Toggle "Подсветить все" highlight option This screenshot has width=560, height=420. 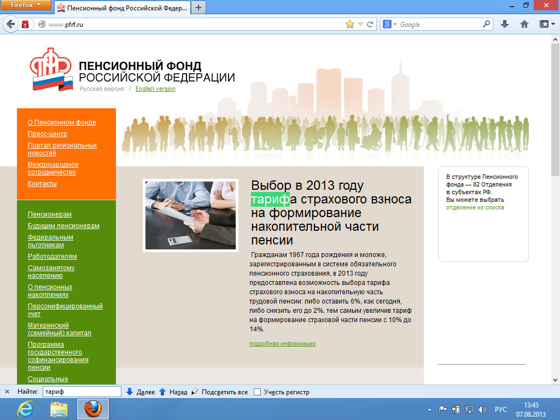[219, 392]
